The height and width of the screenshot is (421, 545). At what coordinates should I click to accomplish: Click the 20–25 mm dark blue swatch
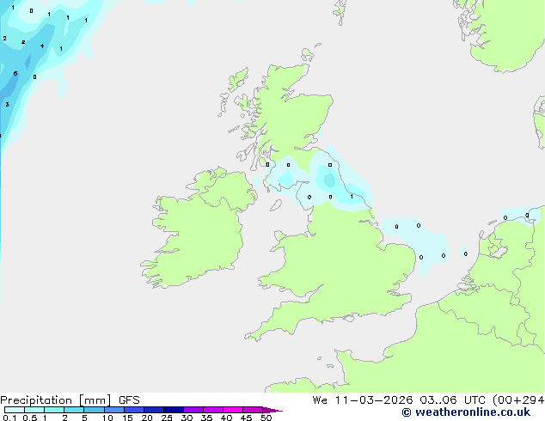(153, 410)
